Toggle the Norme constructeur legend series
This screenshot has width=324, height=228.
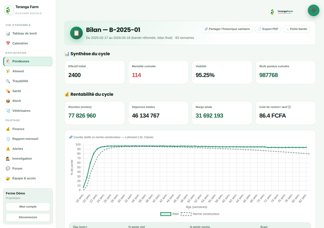[200, 214]
